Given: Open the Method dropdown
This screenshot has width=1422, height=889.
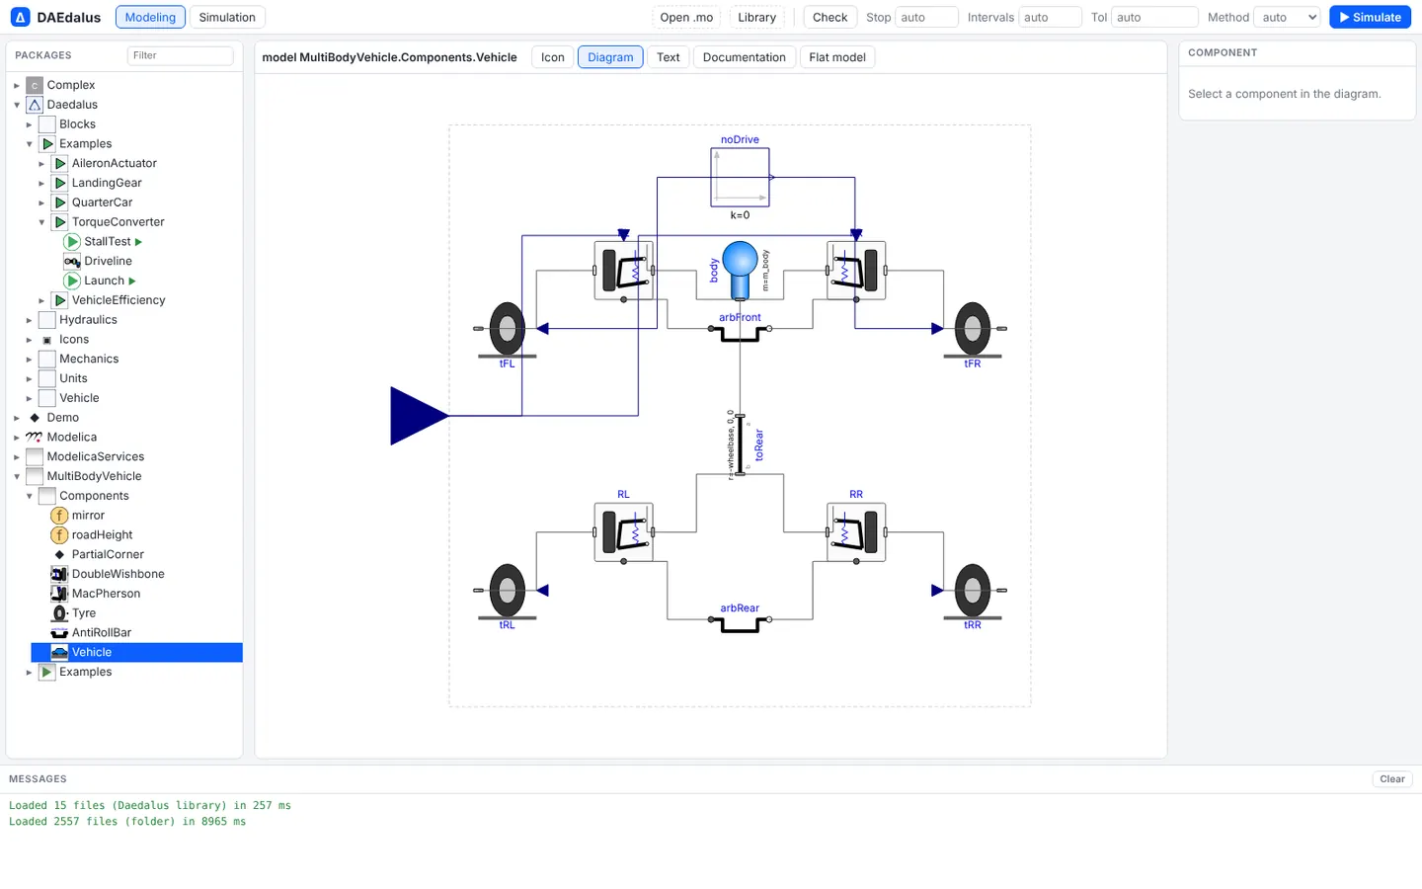Looking at the screenshot, I should [x=1287, y=17].
